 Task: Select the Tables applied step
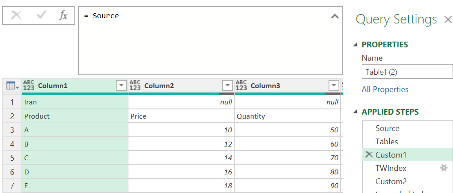point(407,142)
